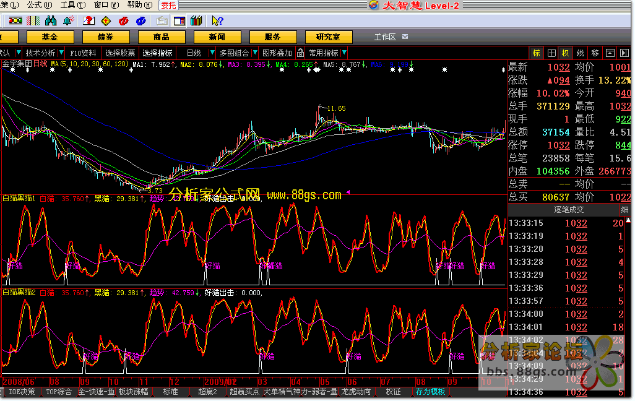Screen dimensions: 635x401
Task: Open the 窗口 menu
Action: pyautogui.click(x=106, y=5)
